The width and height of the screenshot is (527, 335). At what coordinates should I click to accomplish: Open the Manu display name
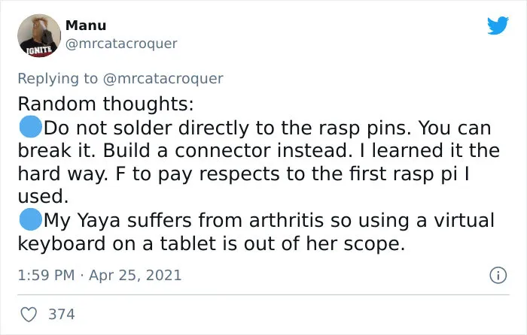86,26
